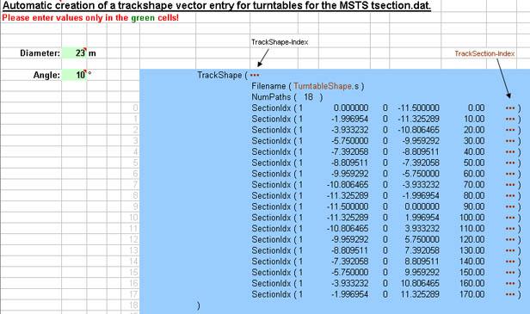The image size is (530, 314).
Task: Click the red index placeholder in the 90.00 row
Action: point(510,206)
